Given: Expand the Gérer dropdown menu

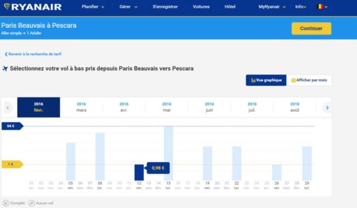Looking at the screenshot, I should [128, 6].
